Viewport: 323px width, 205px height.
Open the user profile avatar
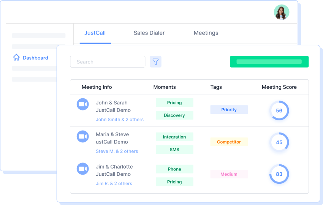point(281,13)
